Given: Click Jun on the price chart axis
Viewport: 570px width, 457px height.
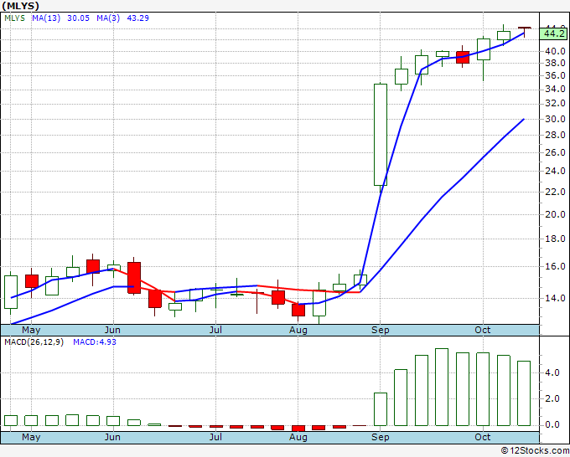Looking at the screenshot, I should (x=112, y=330).
